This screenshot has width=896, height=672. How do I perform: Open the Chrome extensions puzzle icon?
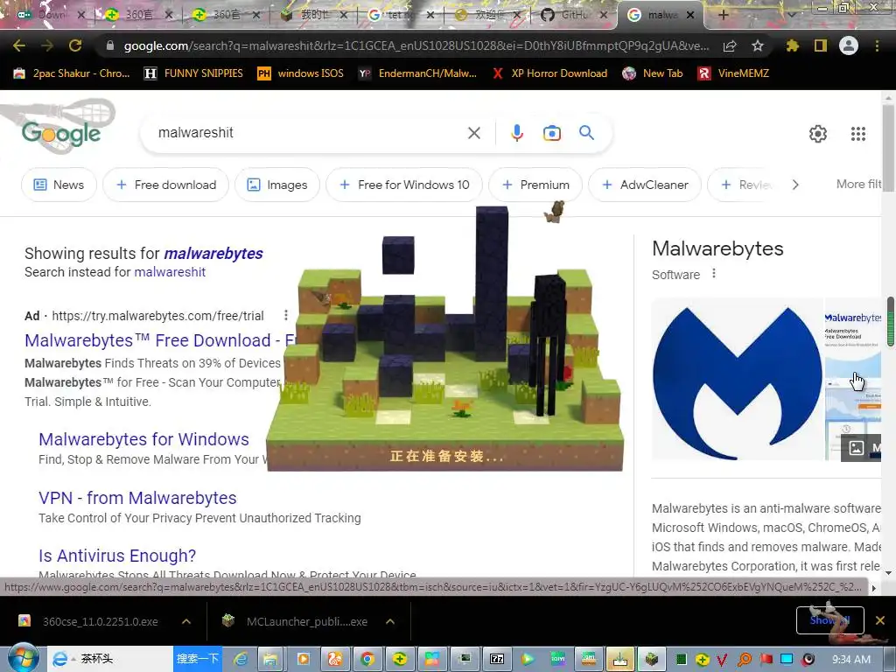(793, 45)
